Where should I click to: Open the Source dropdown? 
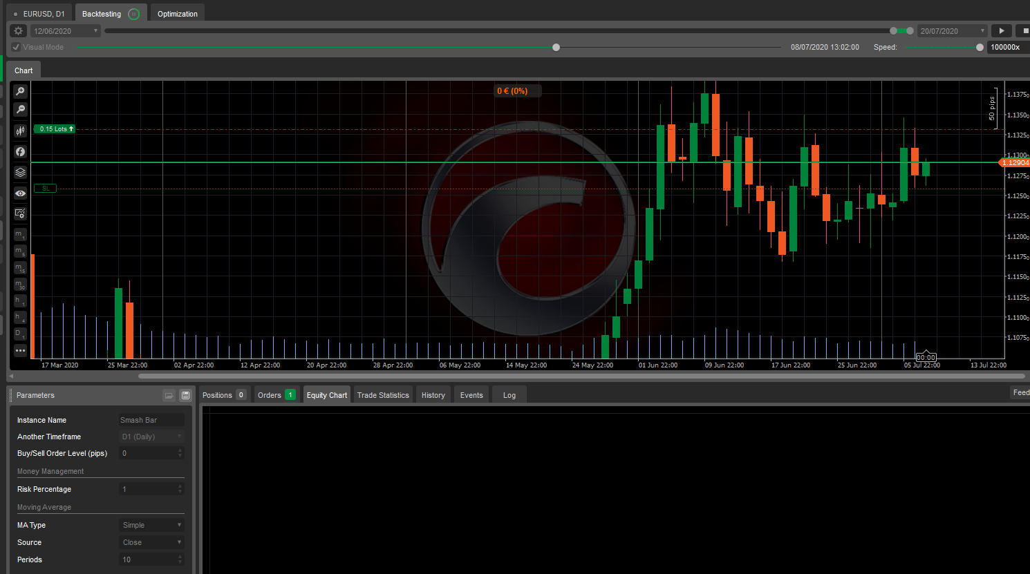(x=151, y=542)
